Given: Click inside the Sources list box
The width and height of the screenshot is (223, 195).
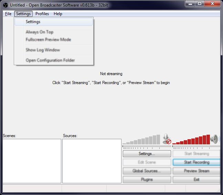Looking at the screenshot, I should tap(92, 161).
